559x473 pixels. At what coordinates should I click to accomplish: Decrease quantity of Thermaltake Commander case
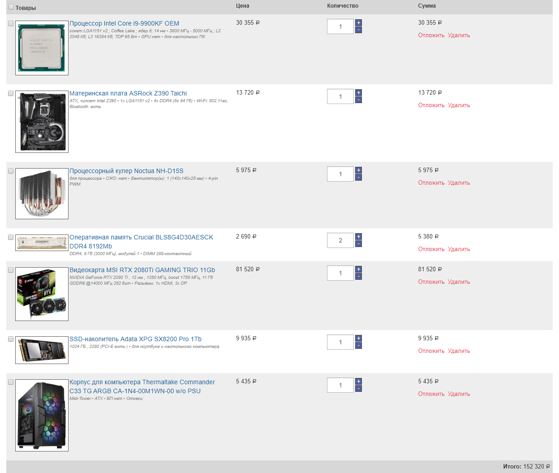tap(358, 389)
